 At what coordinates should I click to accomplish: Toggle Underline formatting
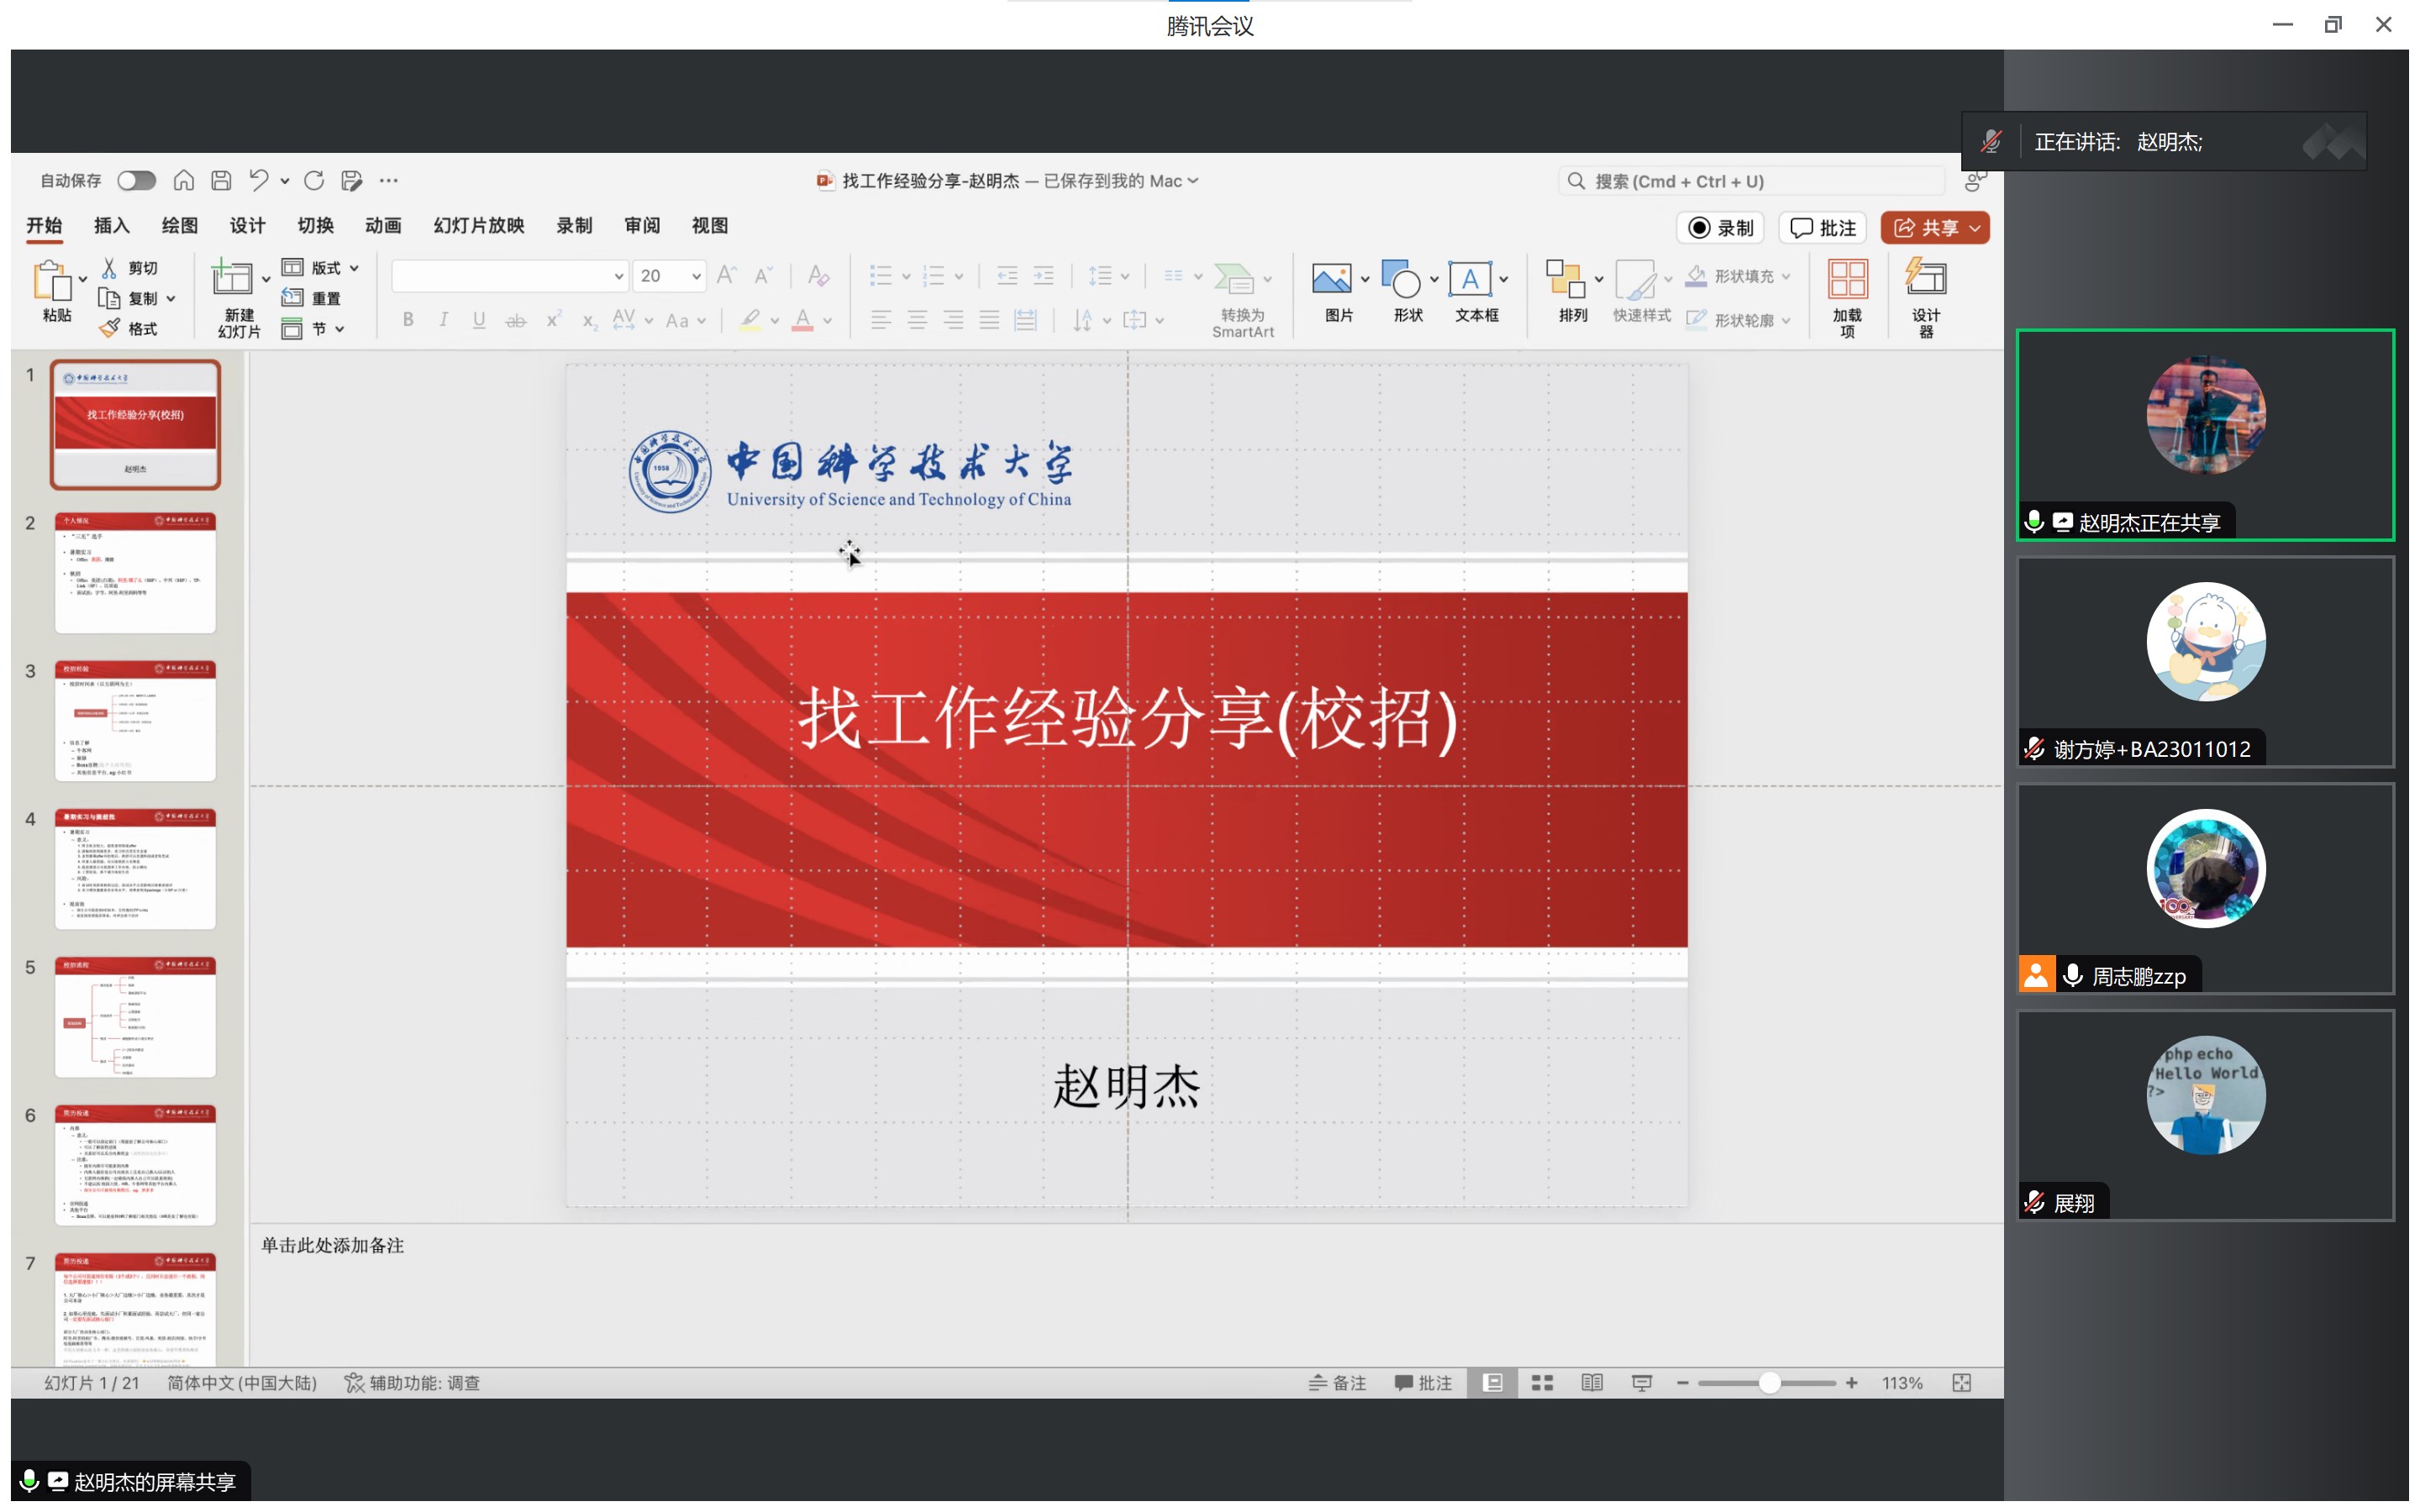pos(479,319)
